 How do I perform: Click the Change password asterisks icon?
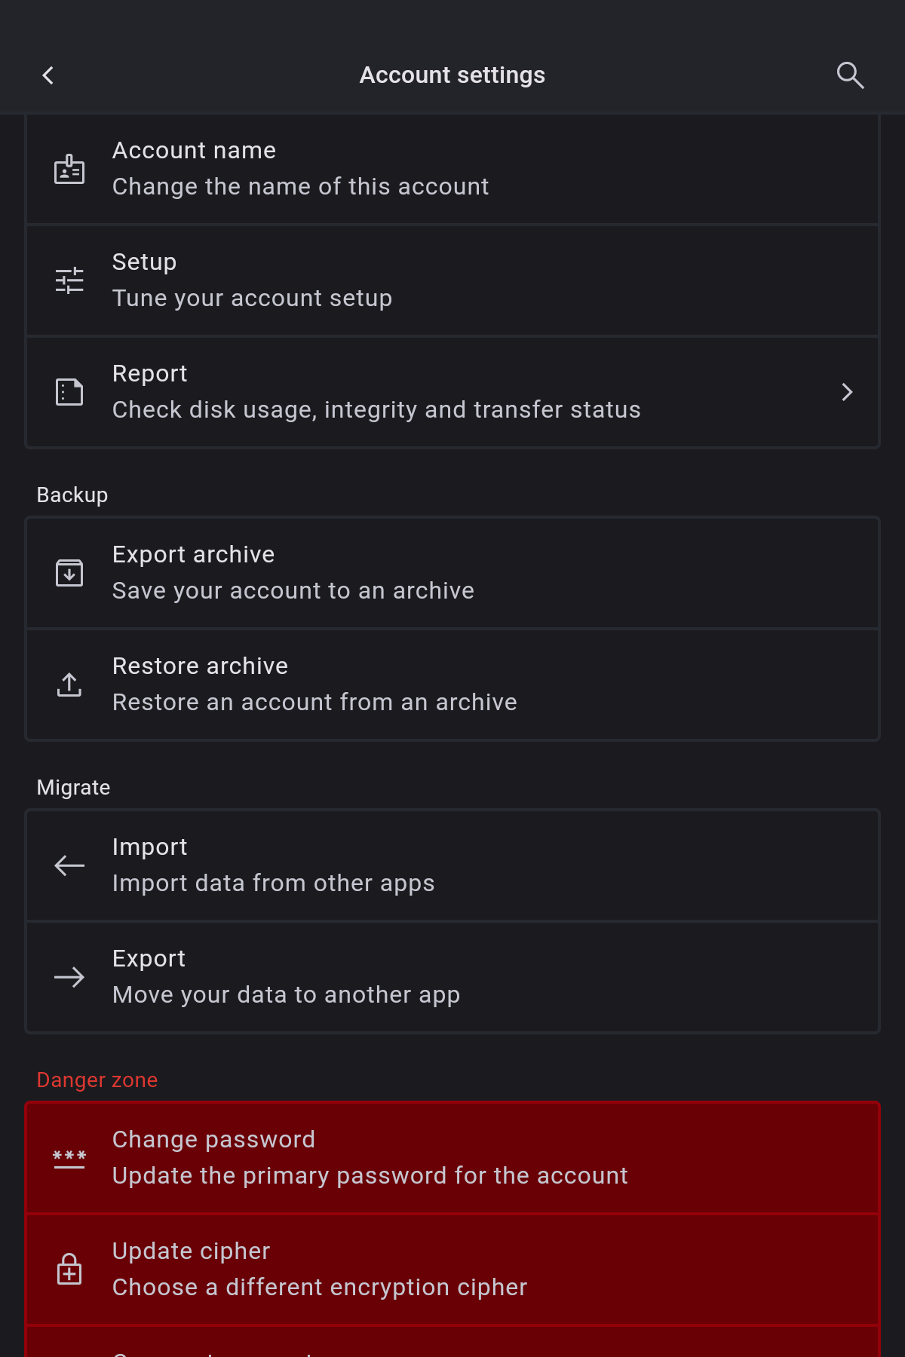(x=69, y=1158)
